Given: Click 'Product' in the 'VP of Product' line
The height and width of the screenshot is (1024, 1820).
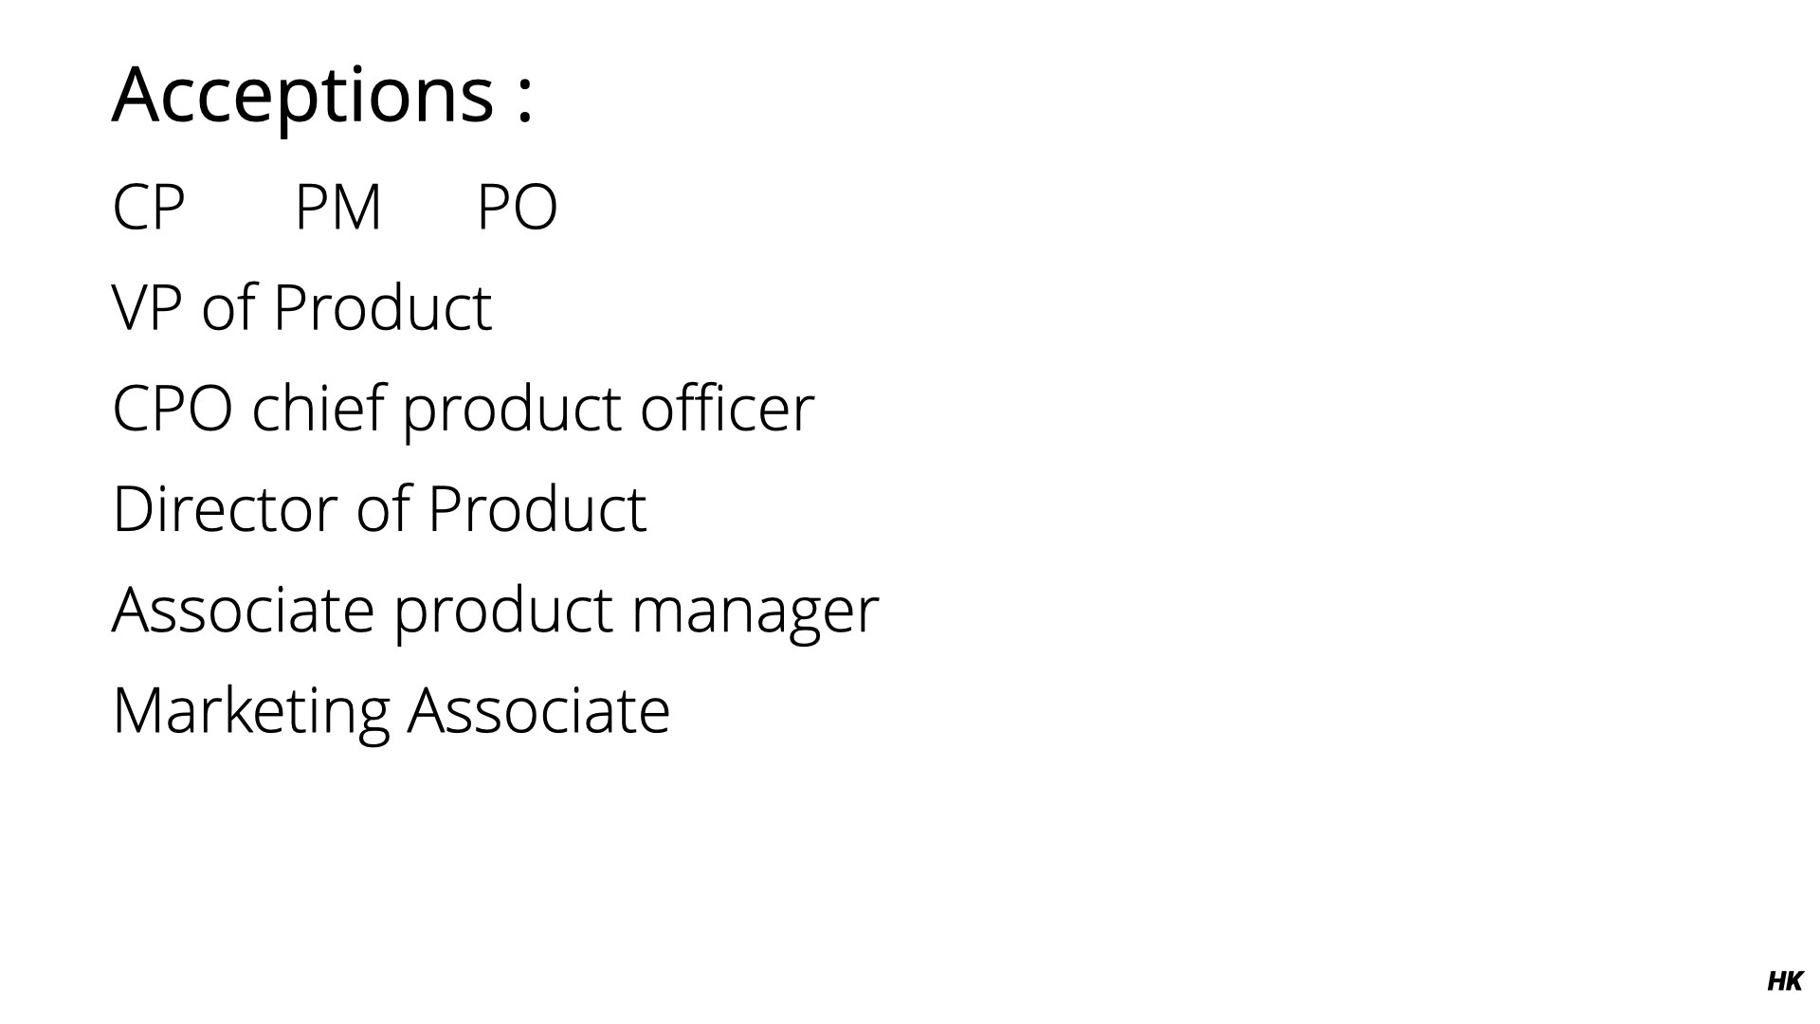Looking at the screenshot, I should 383,308.
